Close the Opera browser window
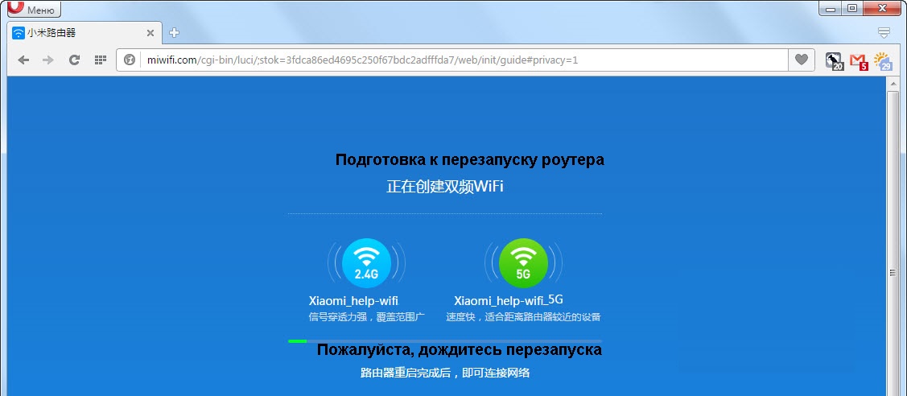 pyautogui.click(x=884, y=8)
